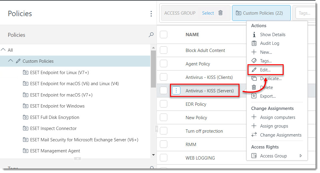The image size is (320, 173).
Task: Click the pencil icon next to Edit...
Action: (x=254, y=70)
